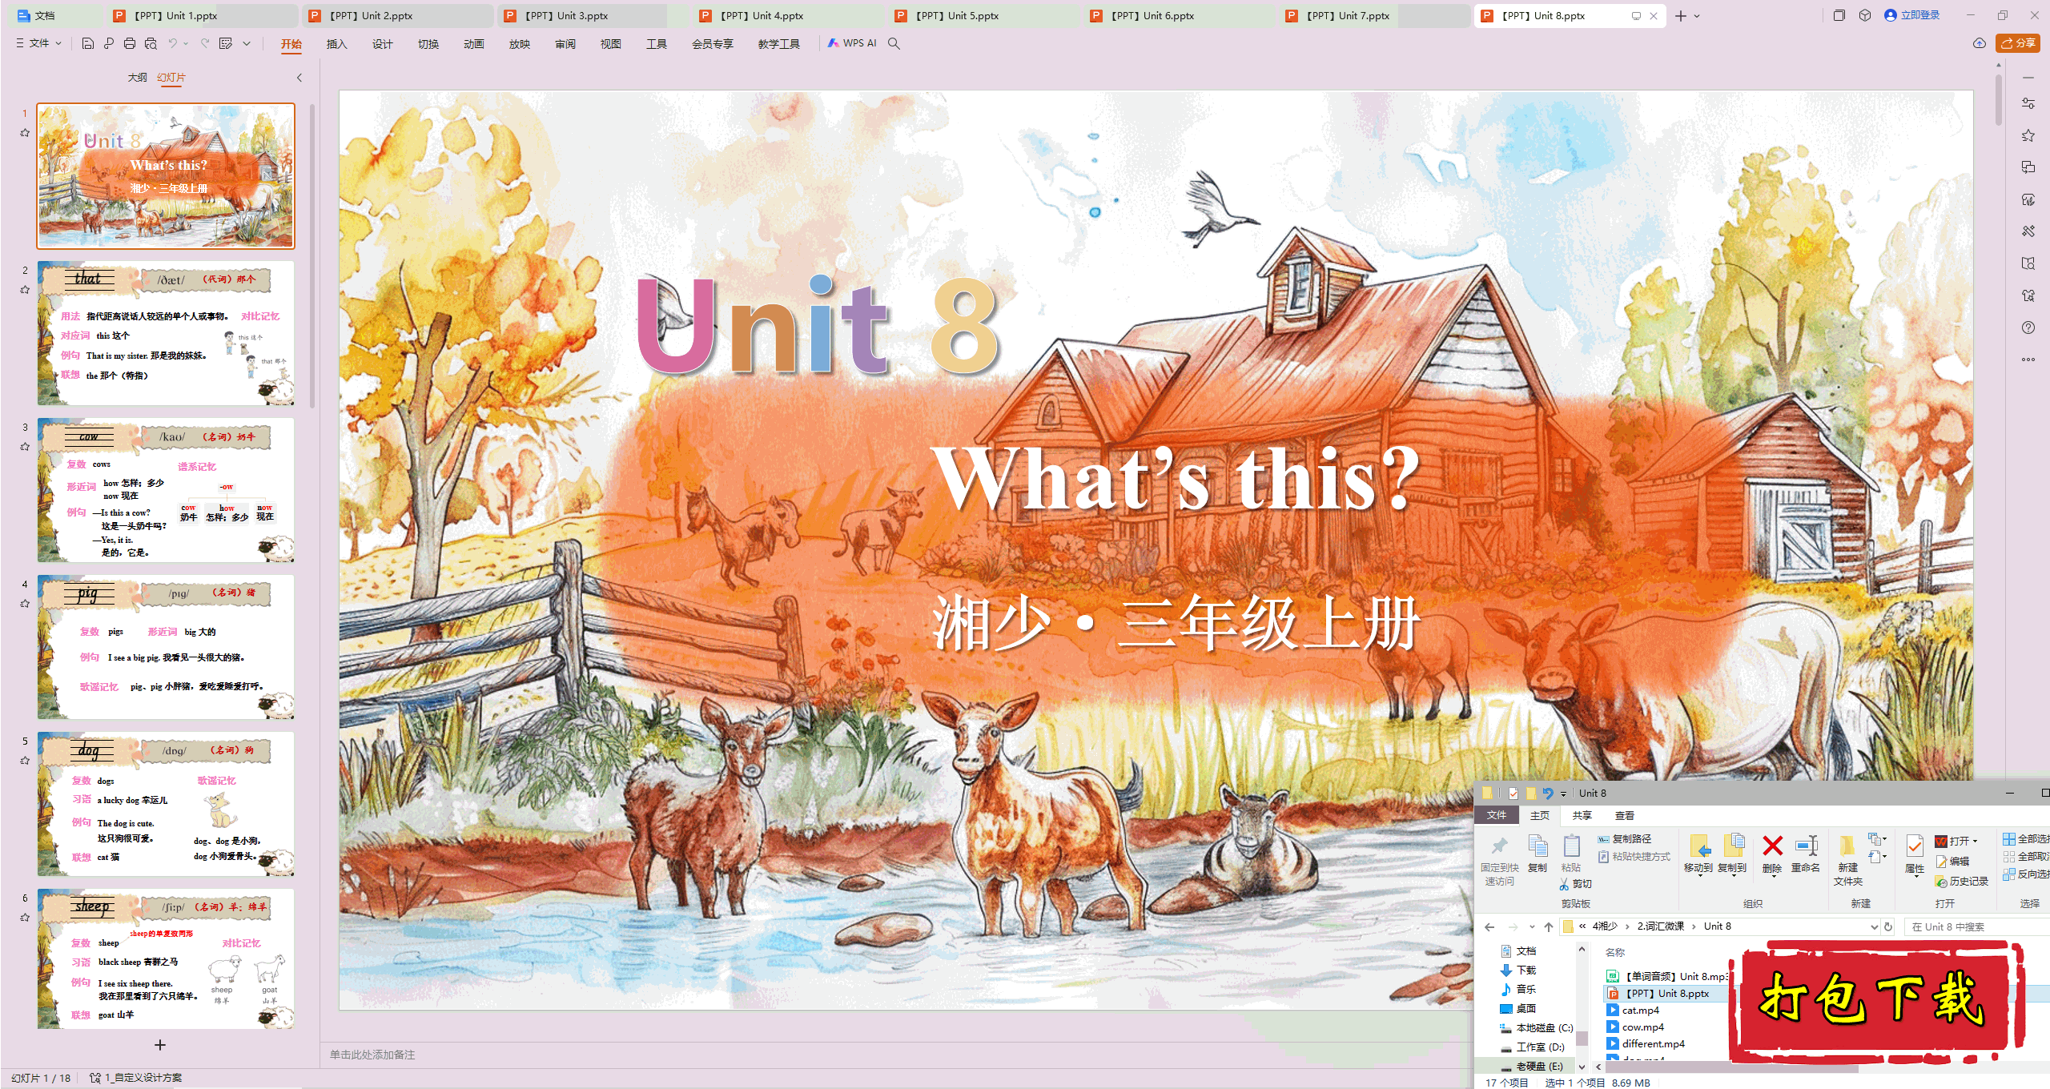Image resolution: width=2050 pixels, height=1089 pixels.
Task: Open the 复制到 dropdown in Explorer
Action: (x=1732, y=875)
